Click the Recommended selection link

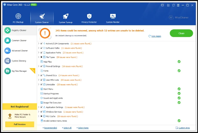point(50,128)
